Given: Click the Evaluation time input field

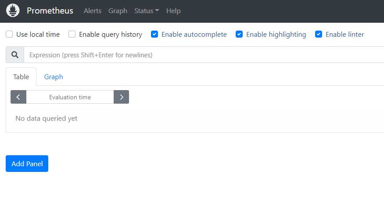Looking at the screenshot, I should coord(70,97).
